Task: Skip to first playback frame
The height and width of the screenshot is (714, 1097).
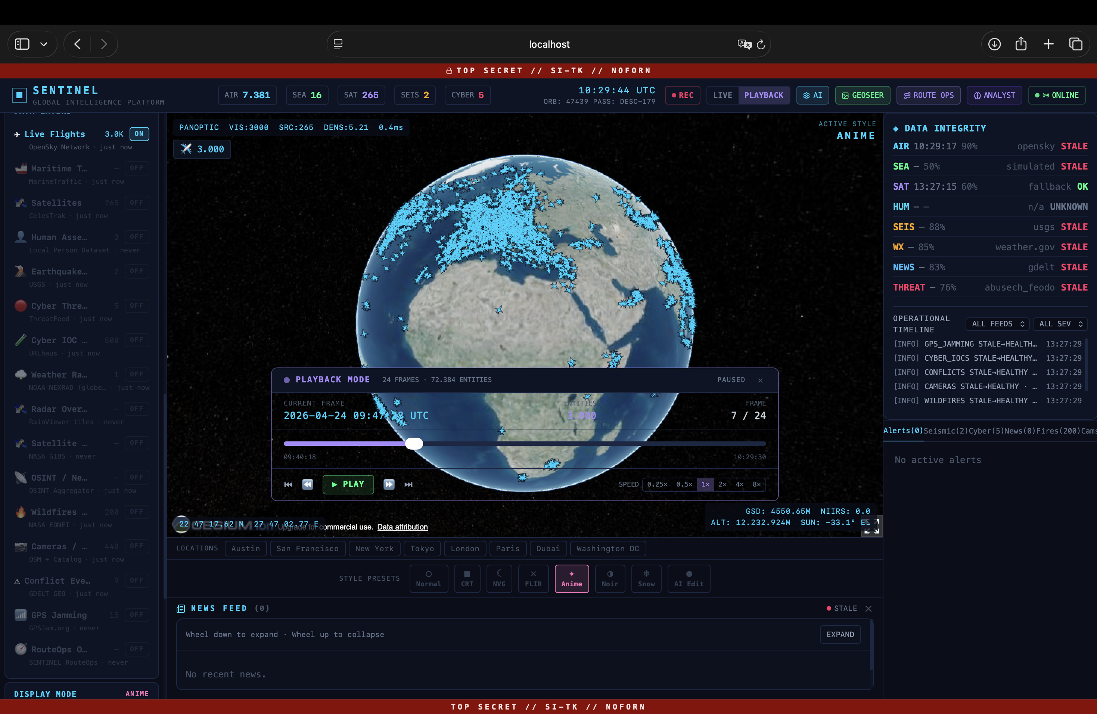Action: pos(288,484)
